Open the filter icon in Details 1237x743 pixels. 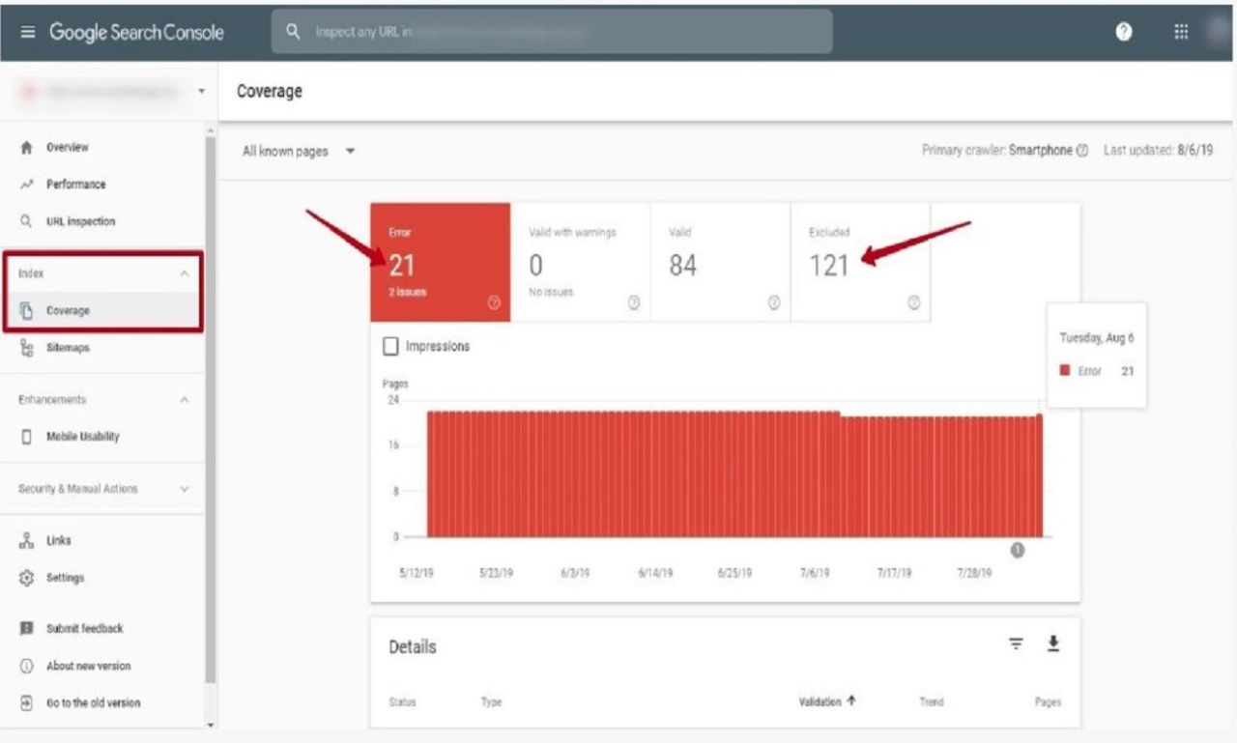[1016, 644]
